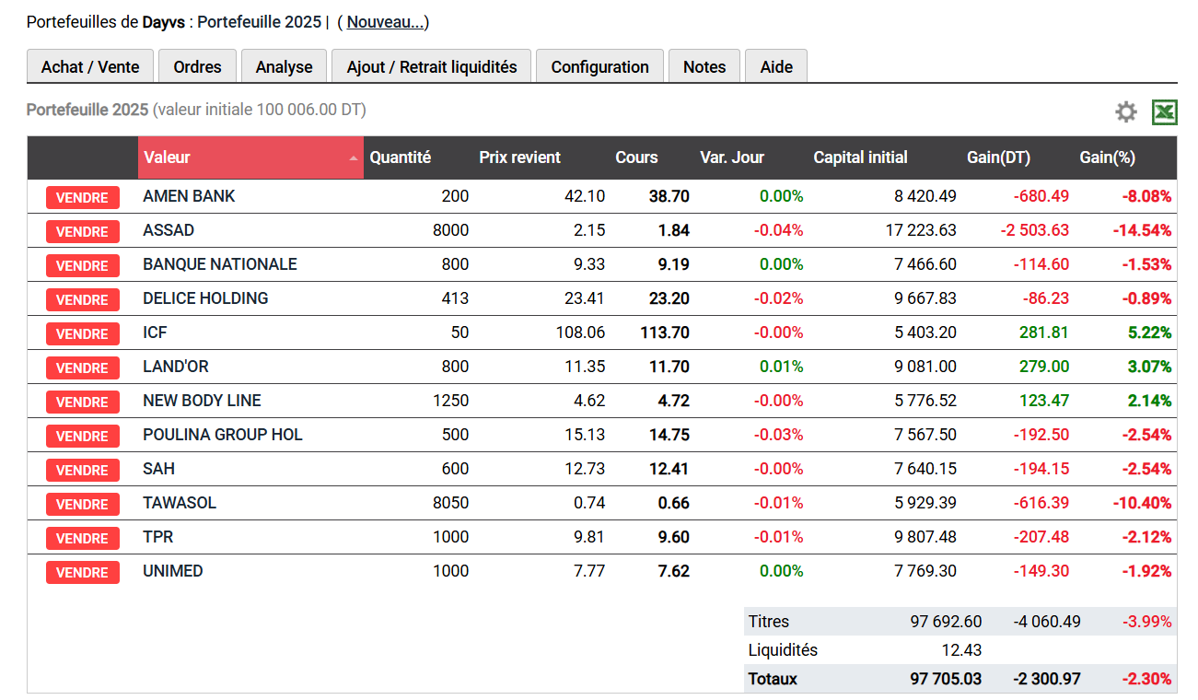Toggle sort arrow on Valeur column

point(354,158)
